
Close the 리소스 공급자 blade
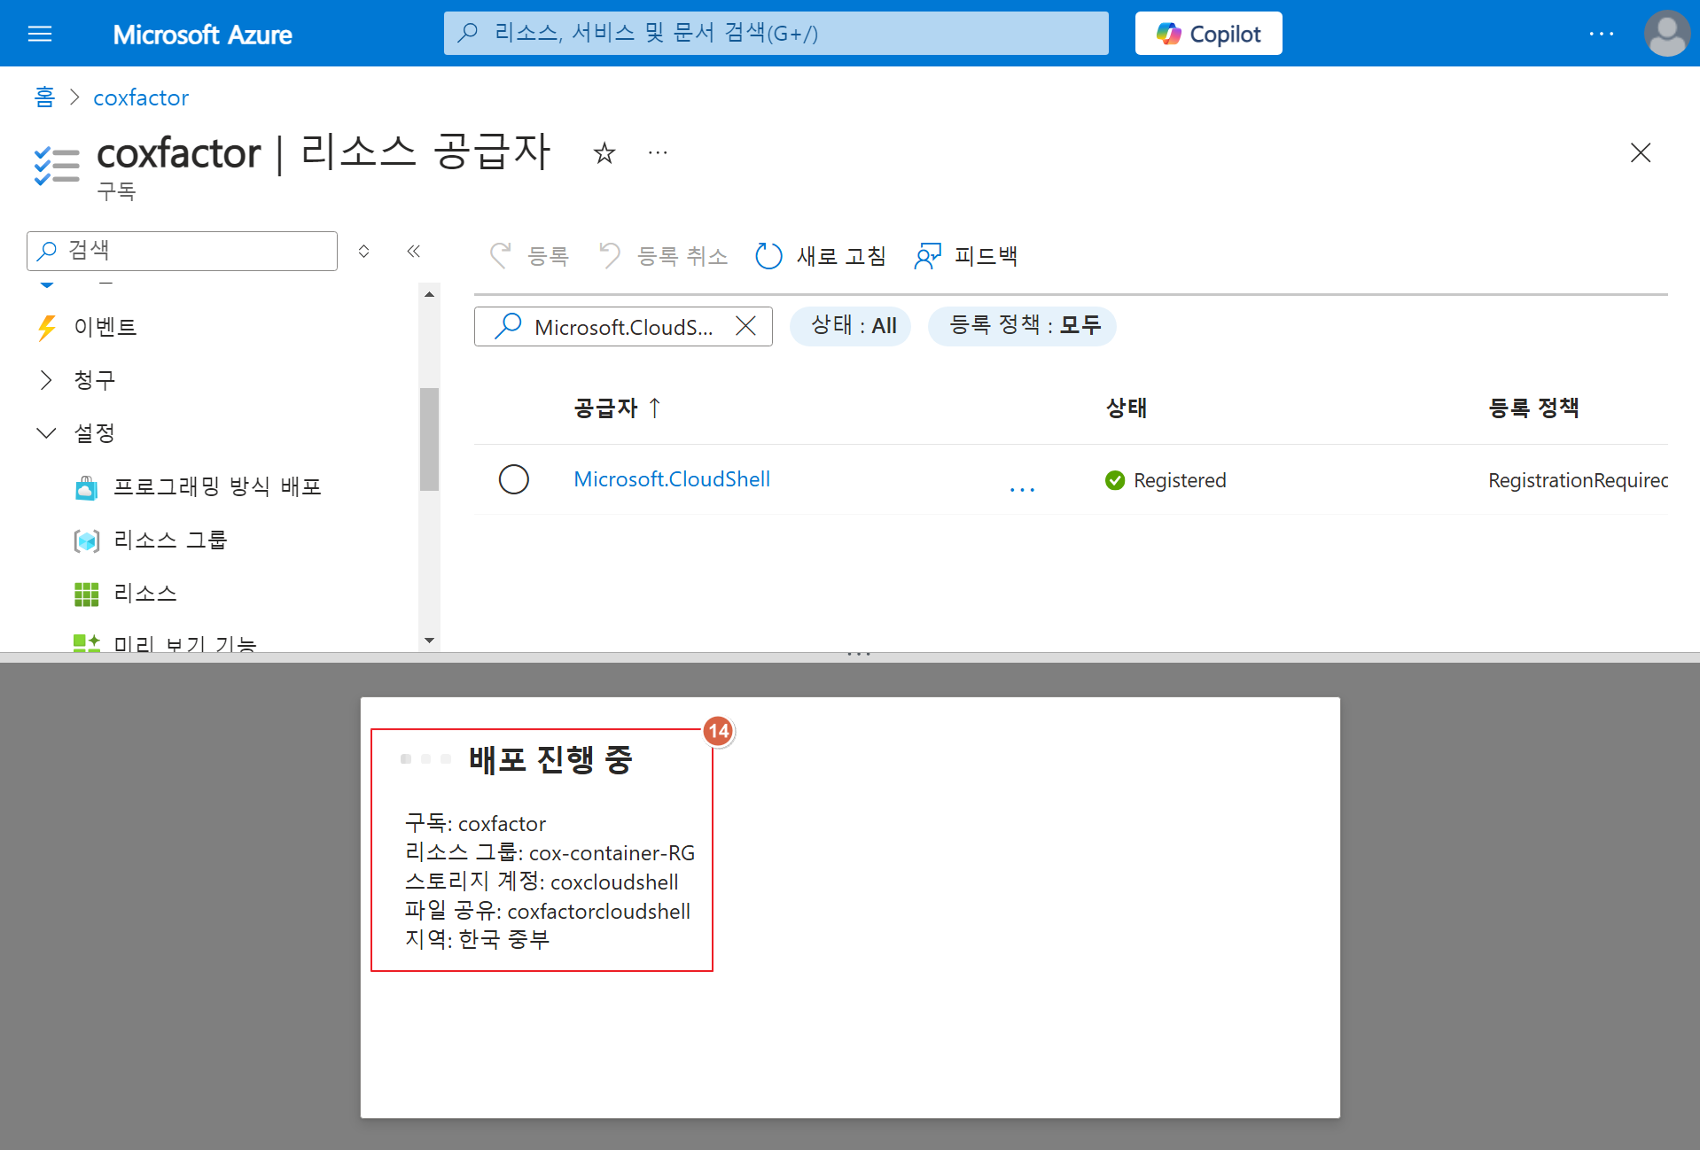point(1641,152)
